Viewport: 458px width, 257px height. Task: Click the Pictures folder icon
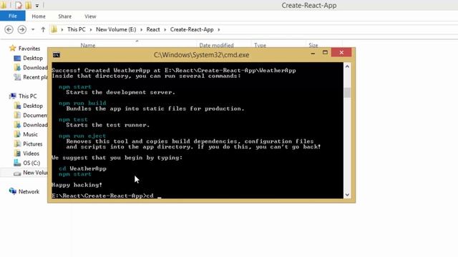pos(17,143)
